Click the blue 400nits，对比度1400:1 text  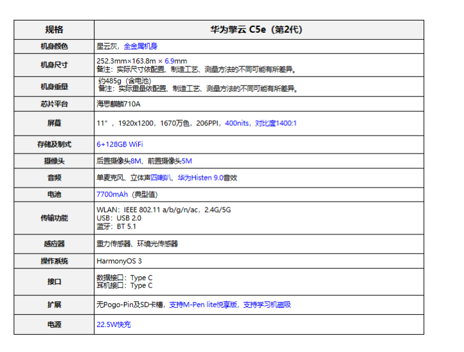pos(261,123)
